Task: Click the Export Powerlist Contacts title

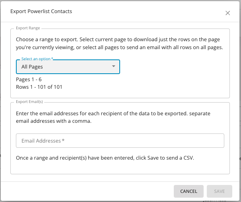Action: (41, 11)
